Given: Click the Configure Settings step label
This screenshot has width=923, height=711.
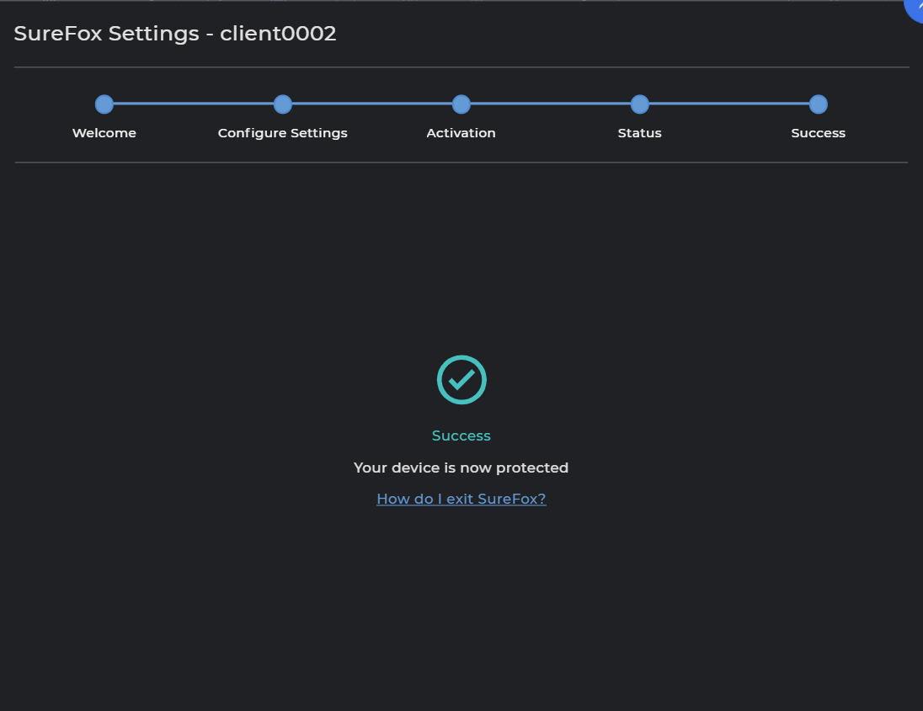Looking at the screenshot, I should (x=283, y=133).
